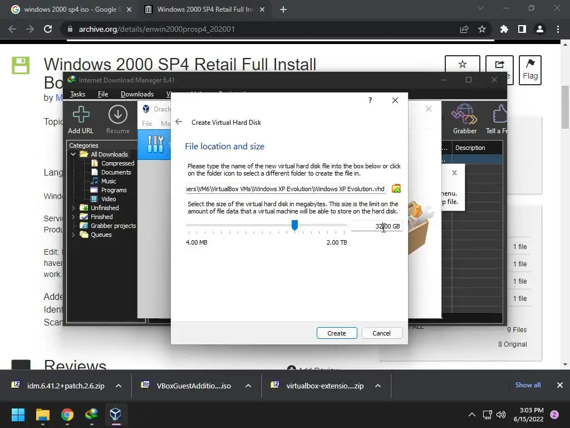Open options arrow for idm.6.41.2+patch.2.6.zip download
The height and width of the screenshot is (428, 570).
[x=119, y=386]
